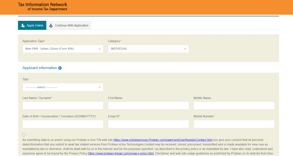Open the endUserRegisterContact.html link

(x=163, y=140)
